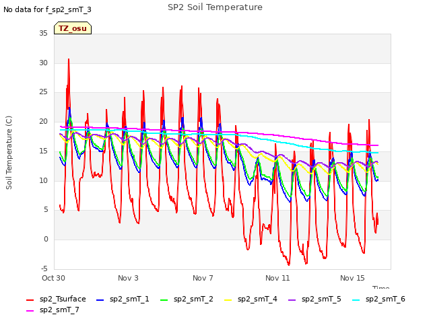431x323 pixels.
Task: Click the 35 y-axis tick label
Action: [43, 33]
